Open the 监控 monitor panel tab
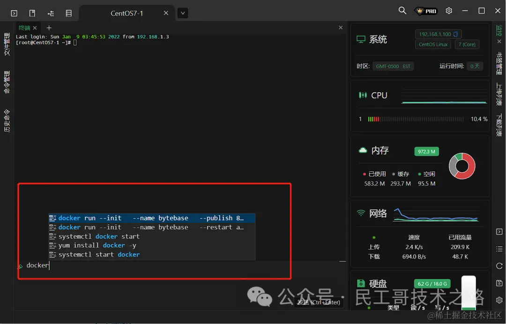This screenshot has height=324, width=506. coord(499,30)
